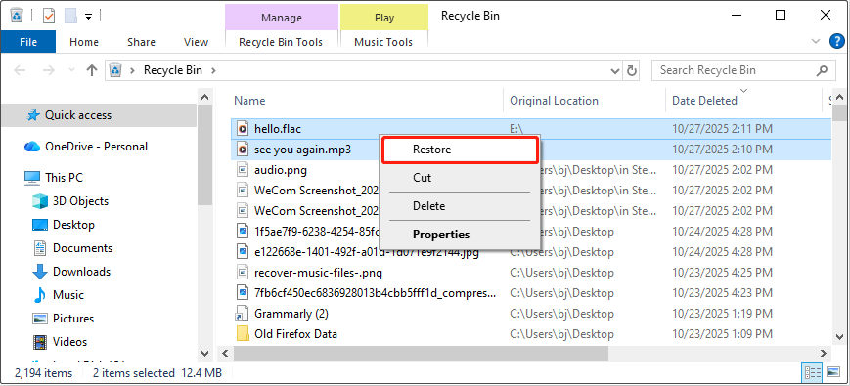The width and height of the screenshot is (850, 386).
Task: Click the New folder quick access icon
Action: (70, 16)
